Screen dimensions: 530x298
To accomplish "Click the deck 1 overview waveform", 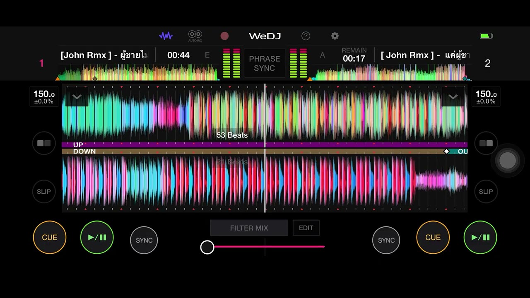I will pyautogui.click(x=138, y=73).
